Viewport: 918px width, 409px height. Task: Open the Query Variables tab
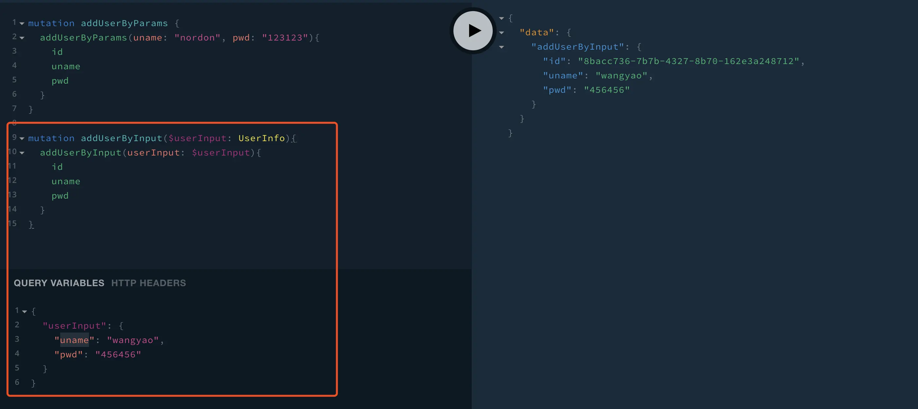(59, 283)
